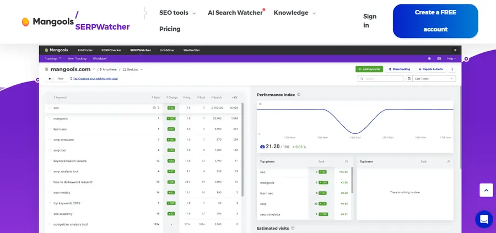The image size is (496, 233).
Task: Click the Share tracking button
Action: pos(399,69)
